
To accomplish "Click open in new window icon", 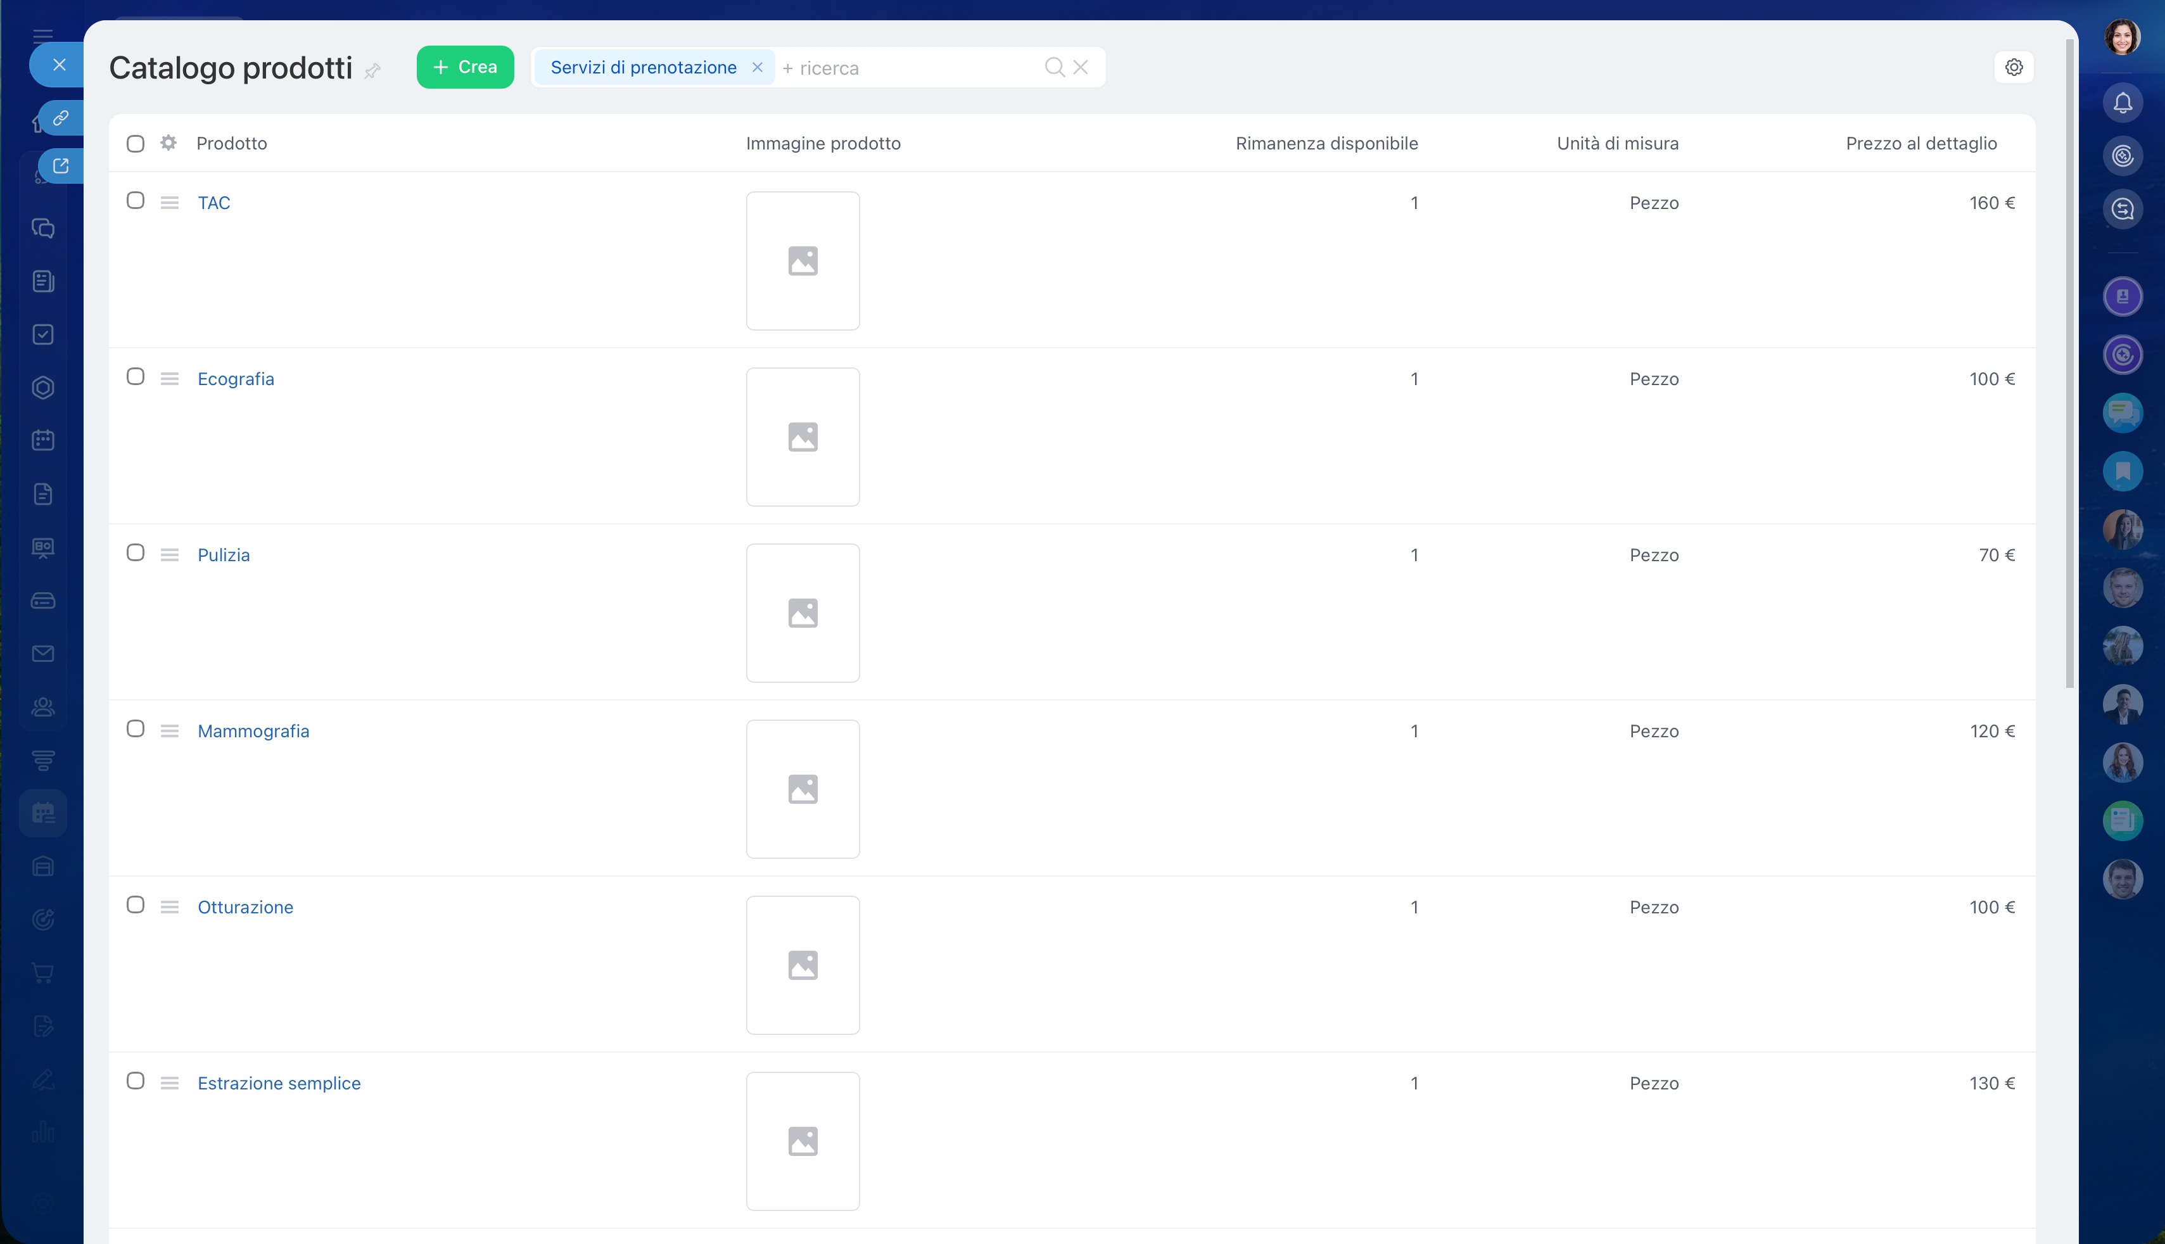I will coord(61,166).
